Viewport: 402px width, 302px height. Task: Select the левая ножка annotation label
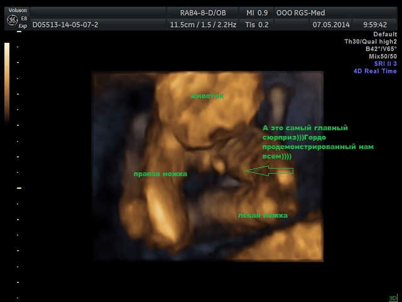coord(263,215)
